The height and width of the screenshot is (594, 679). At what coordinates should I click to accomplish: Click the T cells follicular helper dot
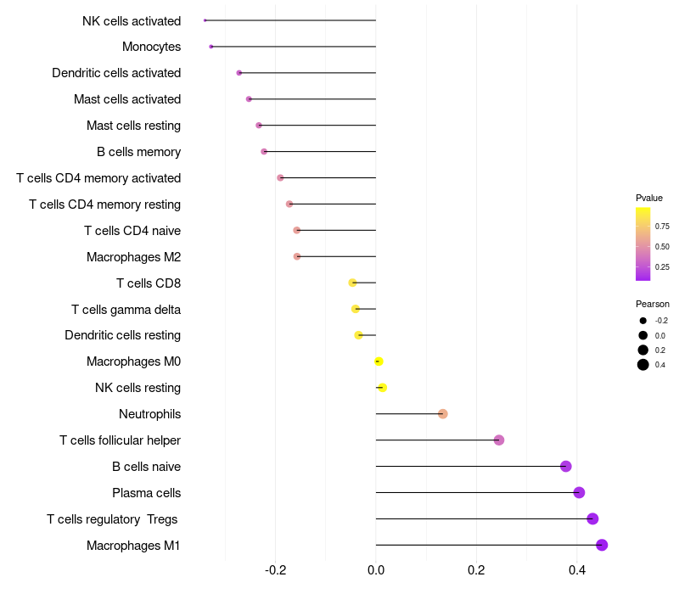pos(499,440)
